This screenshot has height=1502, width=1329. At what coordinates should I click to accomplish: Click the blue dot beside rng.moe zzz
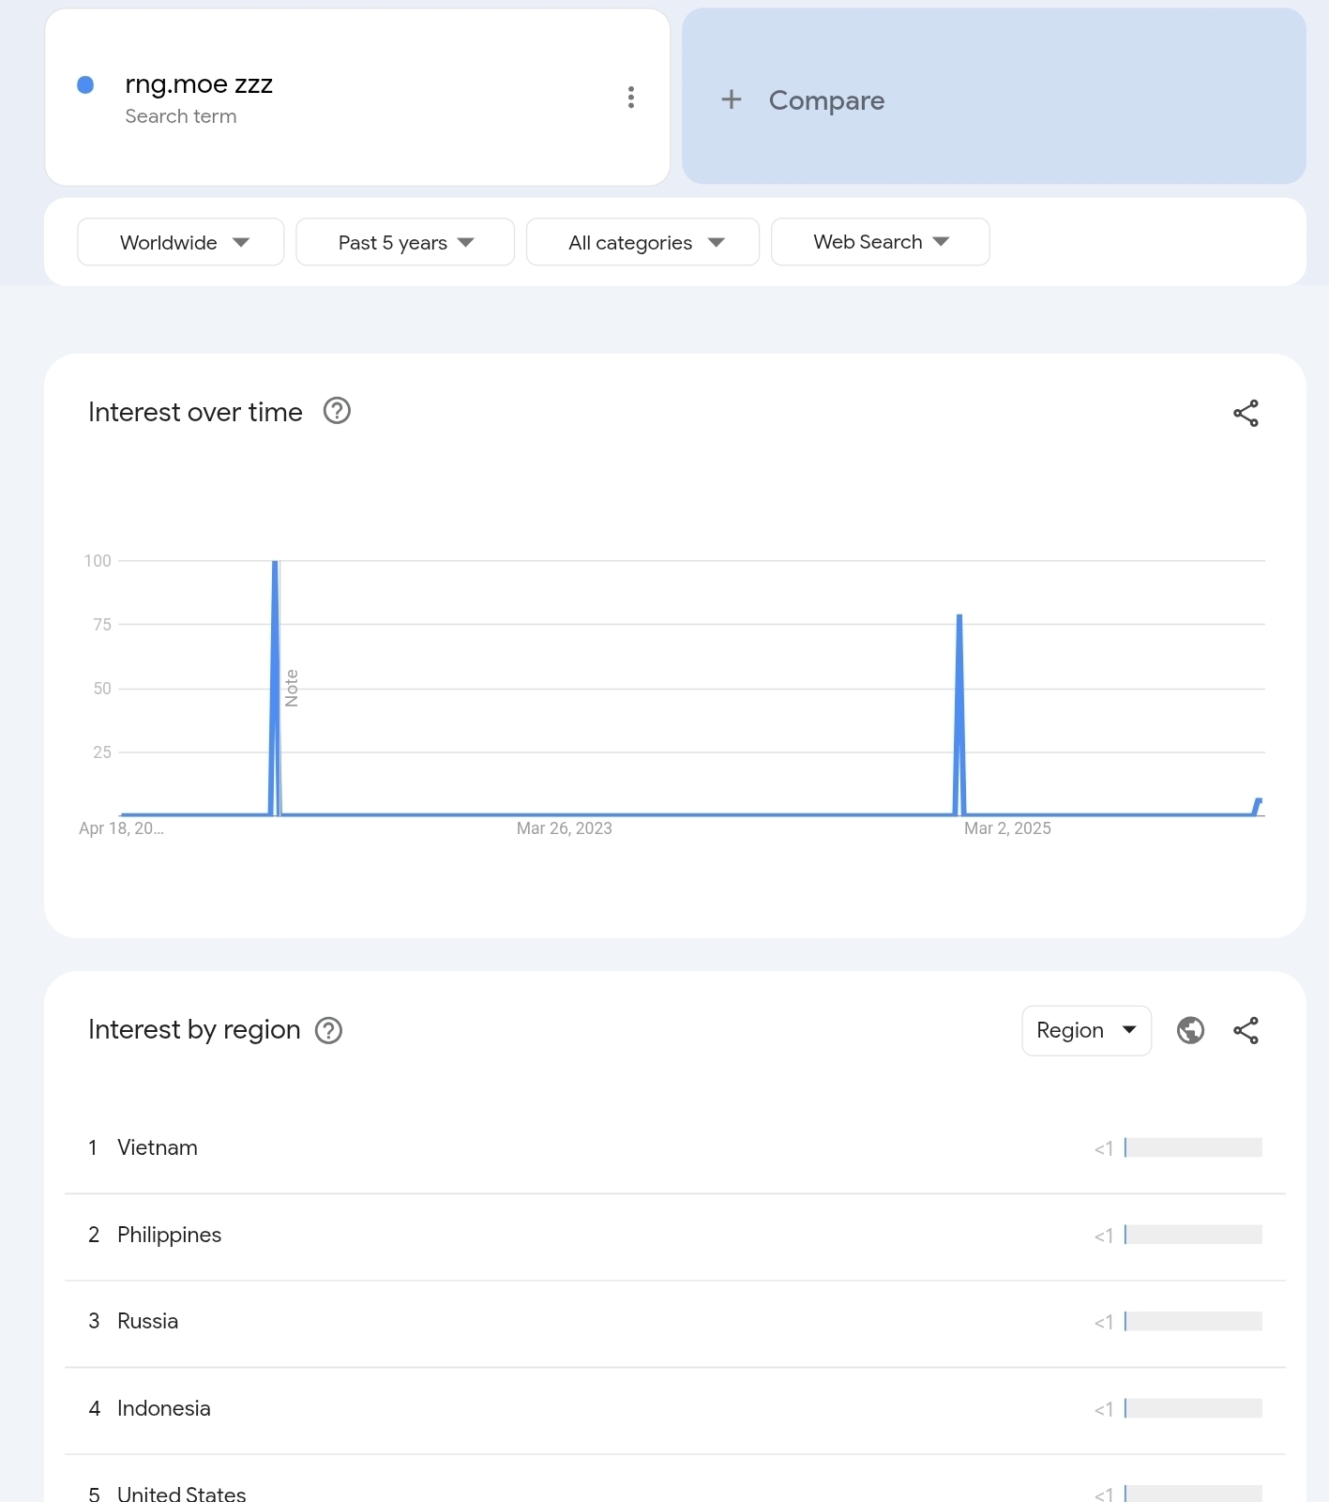point(85,85)
